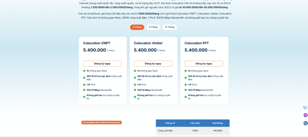
Task: Click the green check icon beside VNPT 1U Không gian Rack
Action: click(84, 71)
